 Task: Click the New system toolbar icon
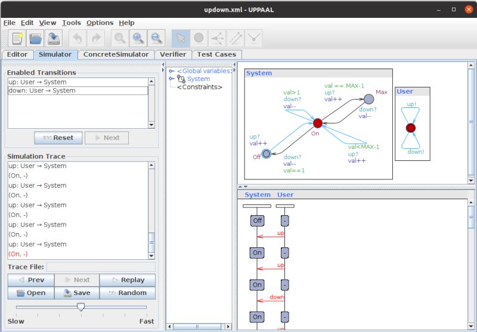pos(17,39)
